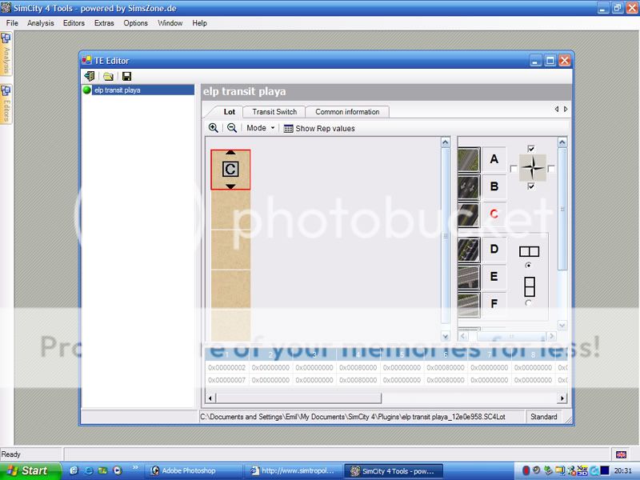
Task: Click the zoom out magnifier icon
Action: 232,128
